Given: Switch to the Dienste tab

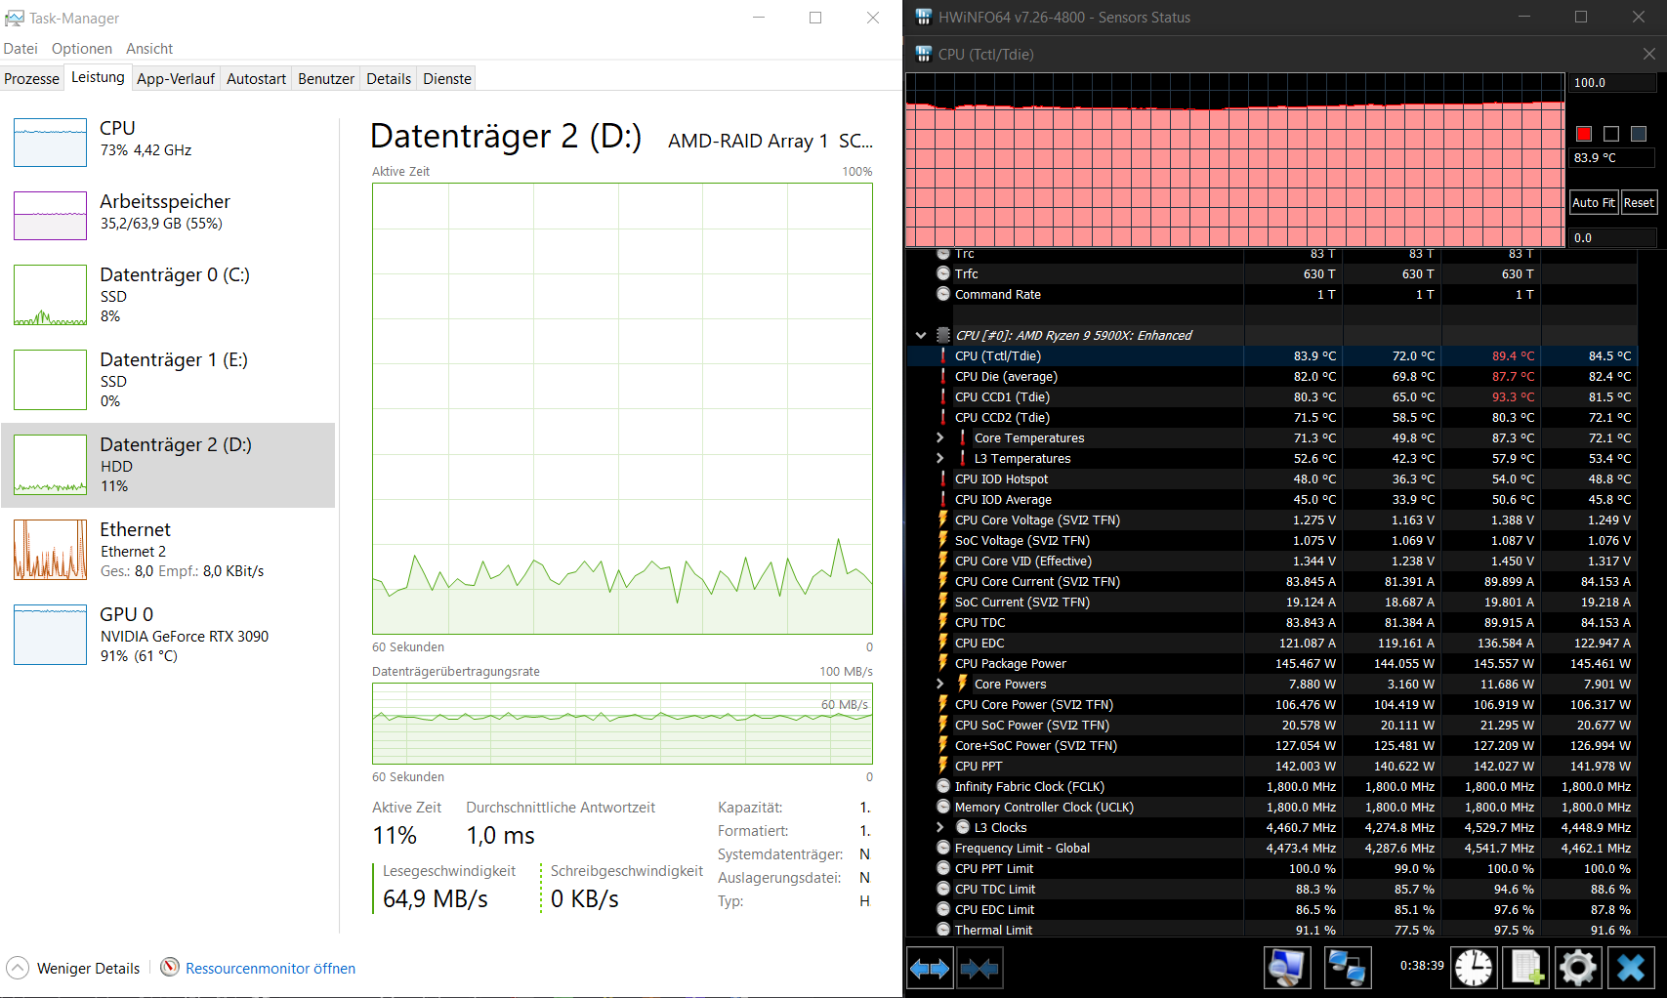Looking at the screenshot, I should pyautogui.click(x=447, y=78).
